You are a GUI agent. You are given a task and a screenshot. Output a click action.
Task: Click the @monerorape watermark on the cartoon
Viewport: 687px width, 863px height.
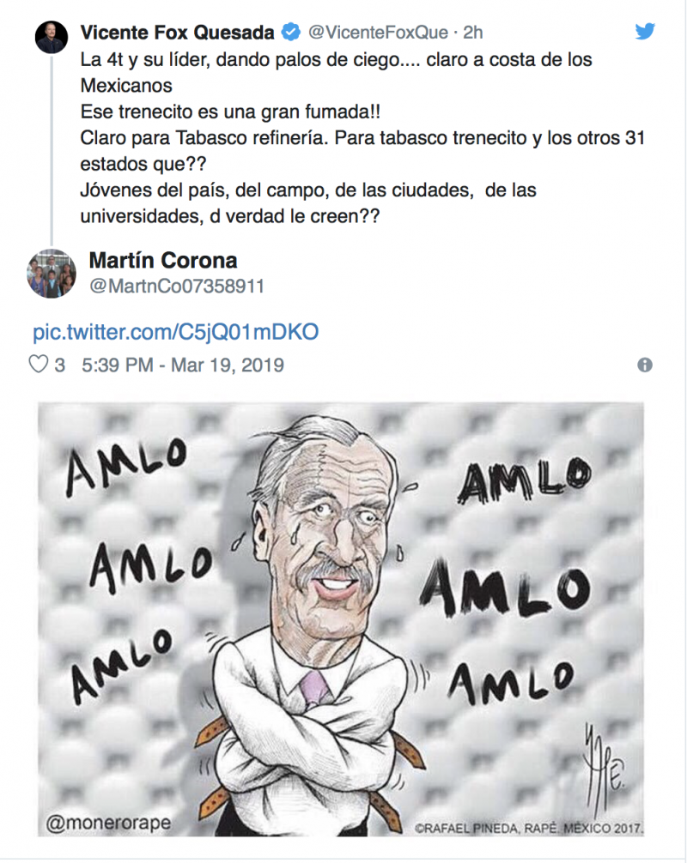click(x=108, y=823)
